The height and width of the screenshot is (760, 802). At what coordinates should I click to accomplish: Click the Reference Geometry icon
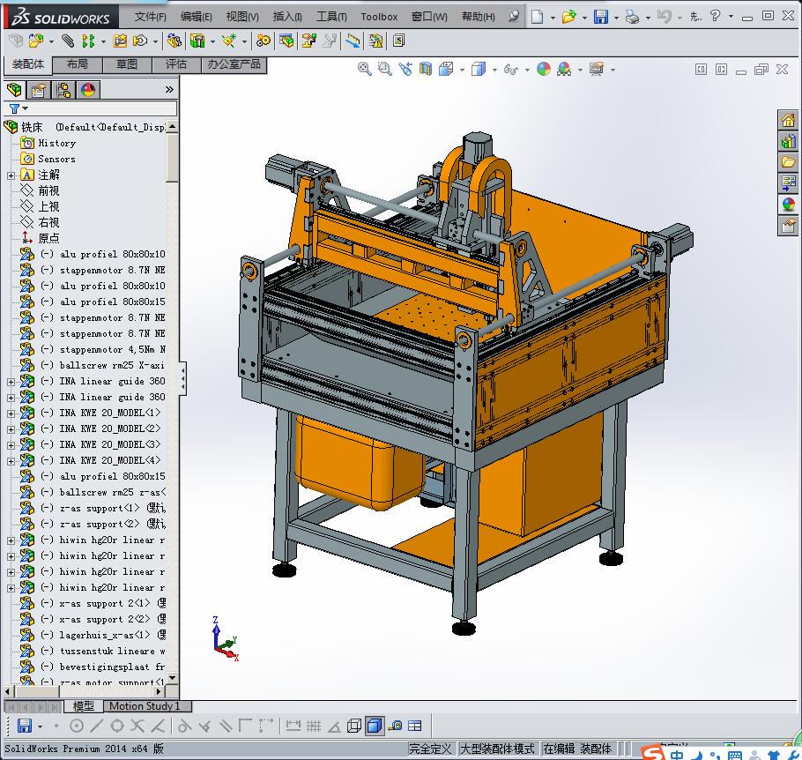coord(228,41)
